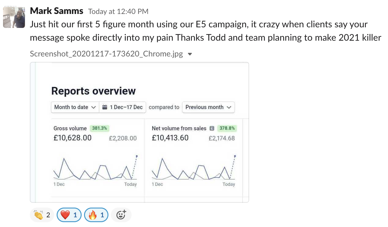This screenshot has width=388, height=227.
Task: Click the Reports overview heading in image
Action: click(93, 91)
